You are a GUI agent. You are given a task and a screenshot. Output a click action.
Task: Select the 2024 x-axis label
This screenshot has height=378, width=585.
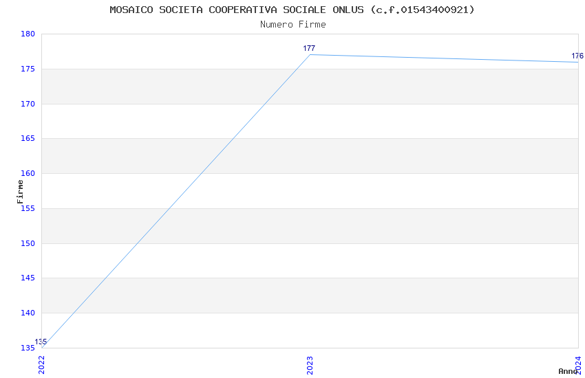coord(578,365)
